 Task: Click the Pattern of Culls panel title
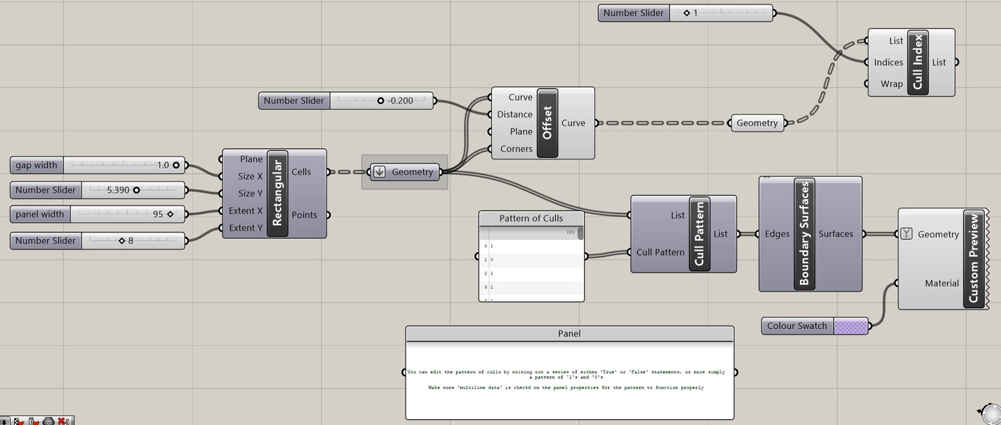point(531,218)
